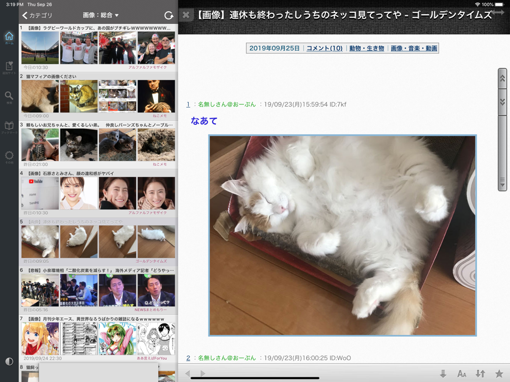Screen dimensions: 510x382
Task: Open the 画像・音楽・動画 category link
Action: click(414, 48)
